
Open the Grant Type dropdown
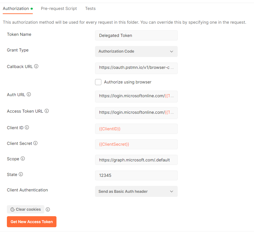[x=136, y=52]
